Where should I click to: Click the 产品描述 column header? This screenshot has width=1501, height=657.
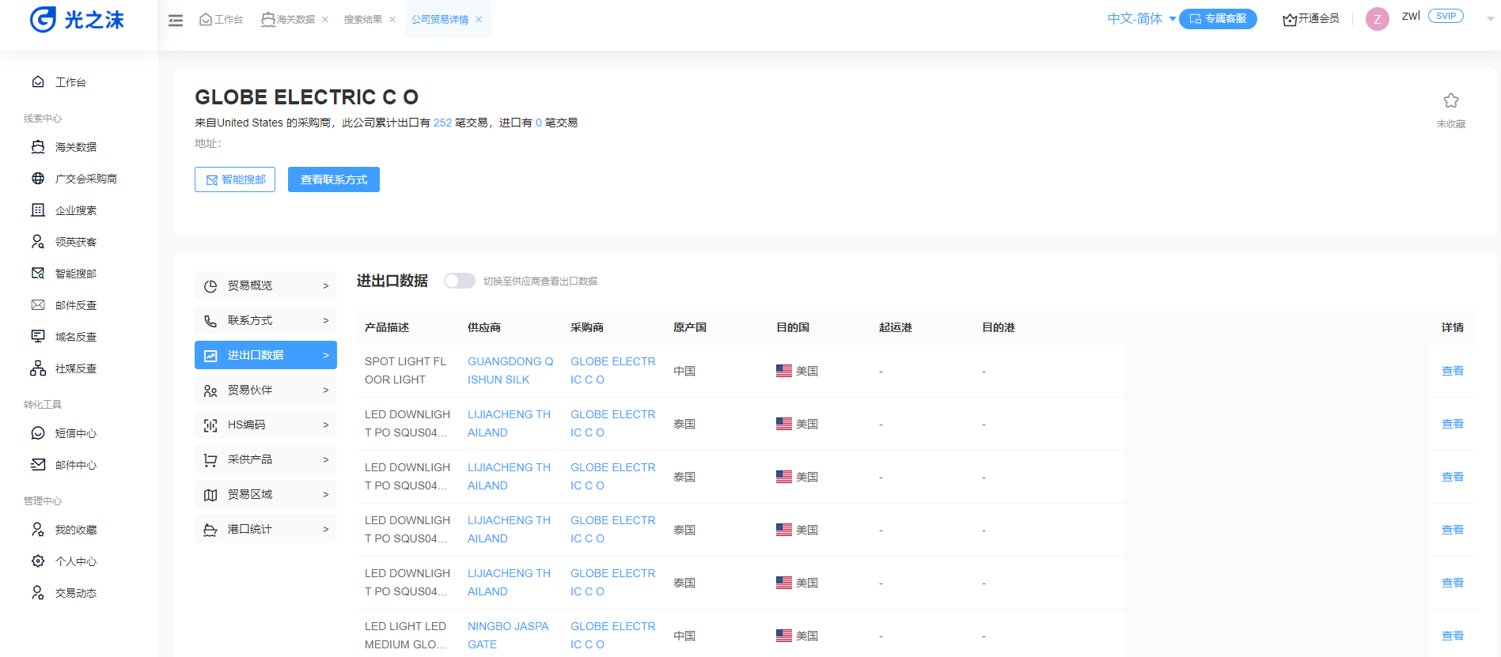pyautogui.click(x=387, y=327)
